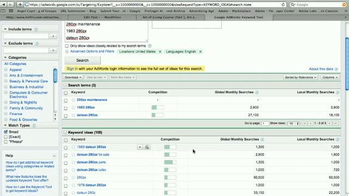Image resolution: width=349 pixels, height=196 pixels.
Task: Expand the Apparel category
Action: pos(6,70)
